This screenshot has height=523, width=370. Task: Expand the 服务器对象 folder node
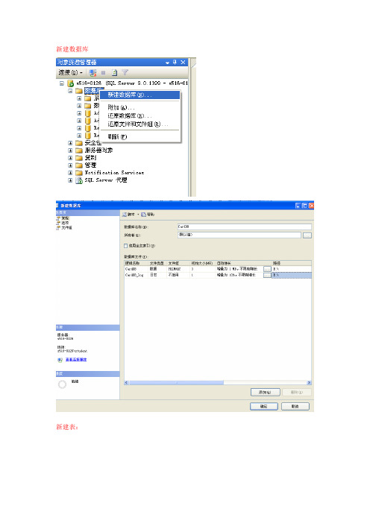coord(70,150)
